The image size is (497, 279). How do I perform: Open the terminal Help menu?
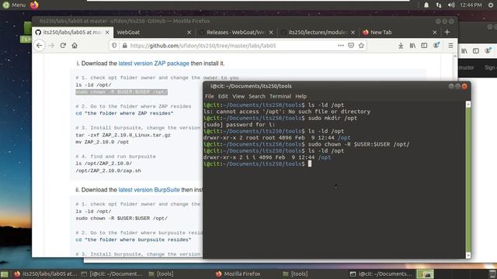[301, 96]
